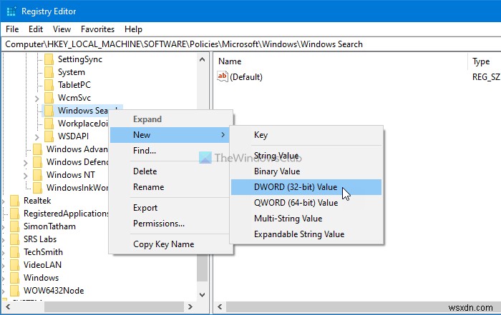Select the TechSmith folder icon
501x315 pixels.
click(x=14, y=252)
